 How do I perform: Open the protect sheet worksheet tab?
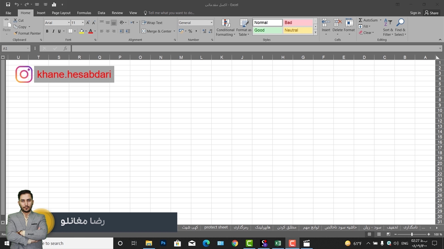click(216, 227)
